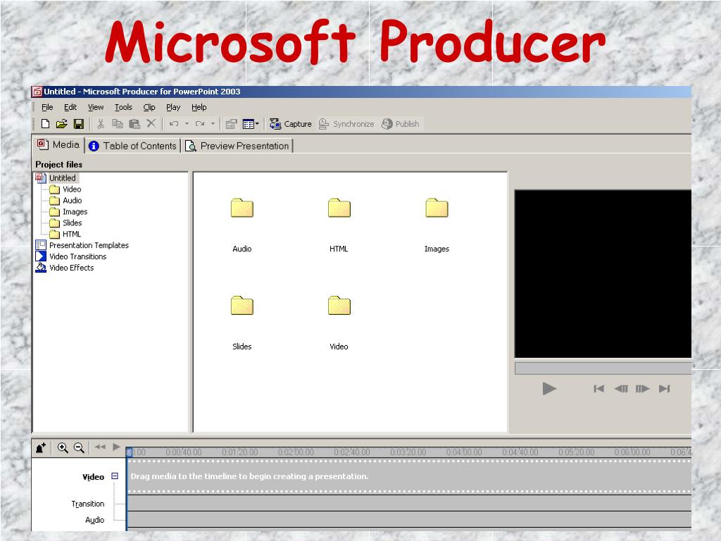Open the Help menu
The image size is (721, 541).
click(x=199, y=107)
